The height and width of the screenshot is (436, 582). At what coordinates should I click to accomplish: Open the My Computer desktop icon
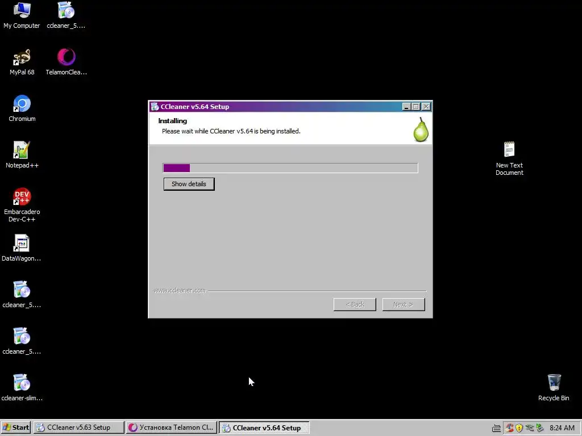(22, 10)
